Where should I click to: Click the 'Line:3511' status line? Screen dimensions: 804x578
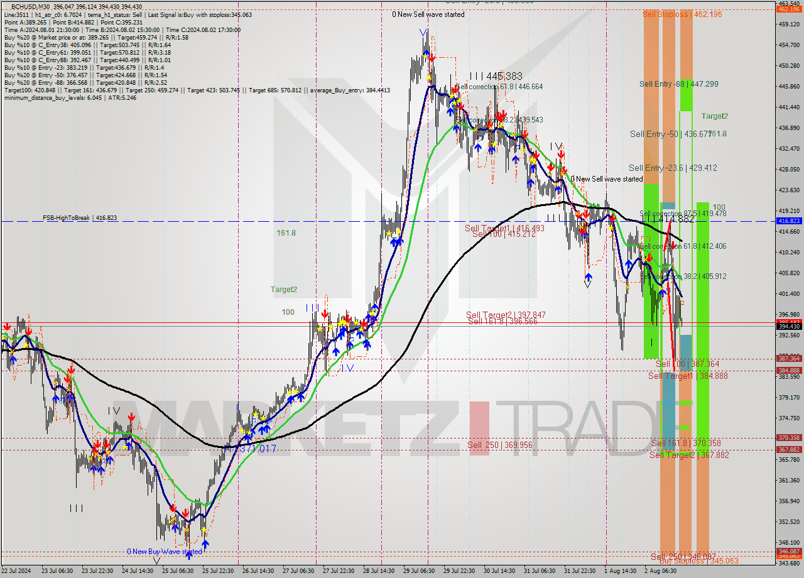click(128, 14)
